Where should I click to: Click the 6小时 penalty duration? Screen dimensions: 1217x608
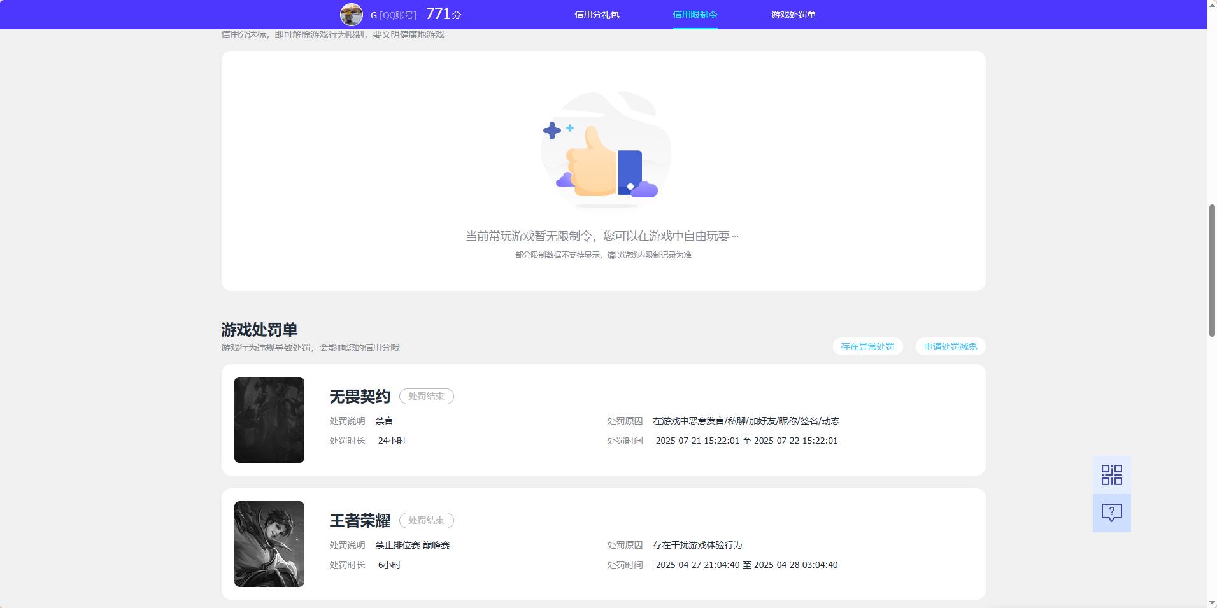(x=389, y=565)
